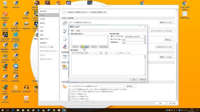The height and width of the screenshot is (112, 200).
Task: Insert hyperlink icon in signature toolbar
Action: click(129, 53)
